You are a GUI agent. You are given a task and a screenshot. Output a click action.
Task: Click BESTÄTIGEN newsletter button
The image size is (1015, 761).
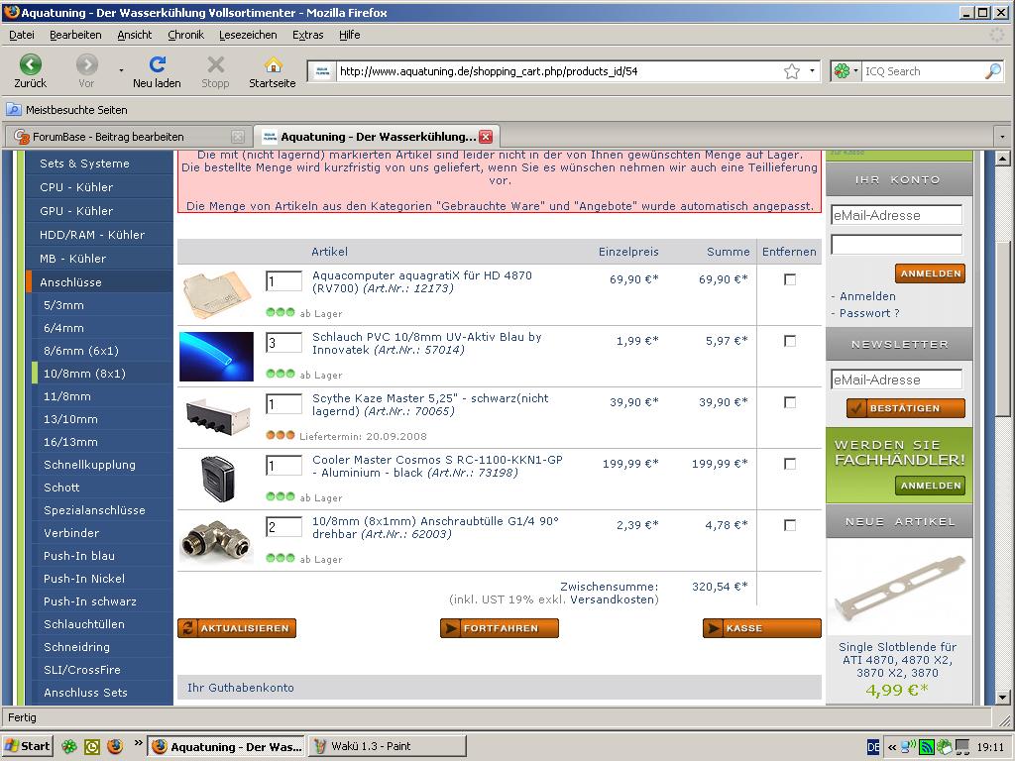click(x=906, y=408)
